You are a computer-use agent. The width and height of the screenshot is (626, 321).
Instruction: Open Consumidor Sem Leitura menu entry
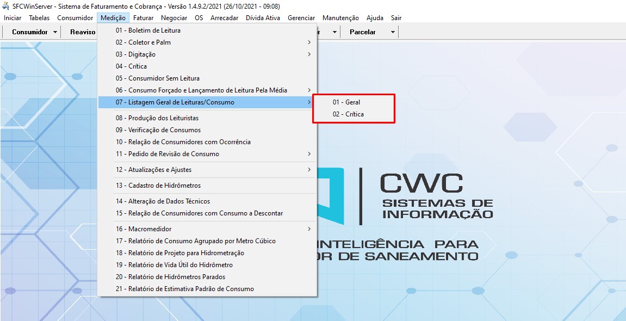click(157, 78)
